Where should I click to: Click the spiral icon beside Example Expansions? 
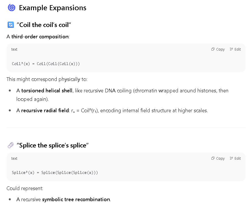pos(12,8)
